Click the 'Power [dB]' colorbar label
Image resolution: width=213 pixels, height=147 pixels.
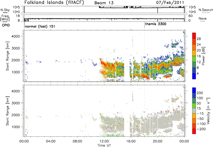(x=203, y=56)
